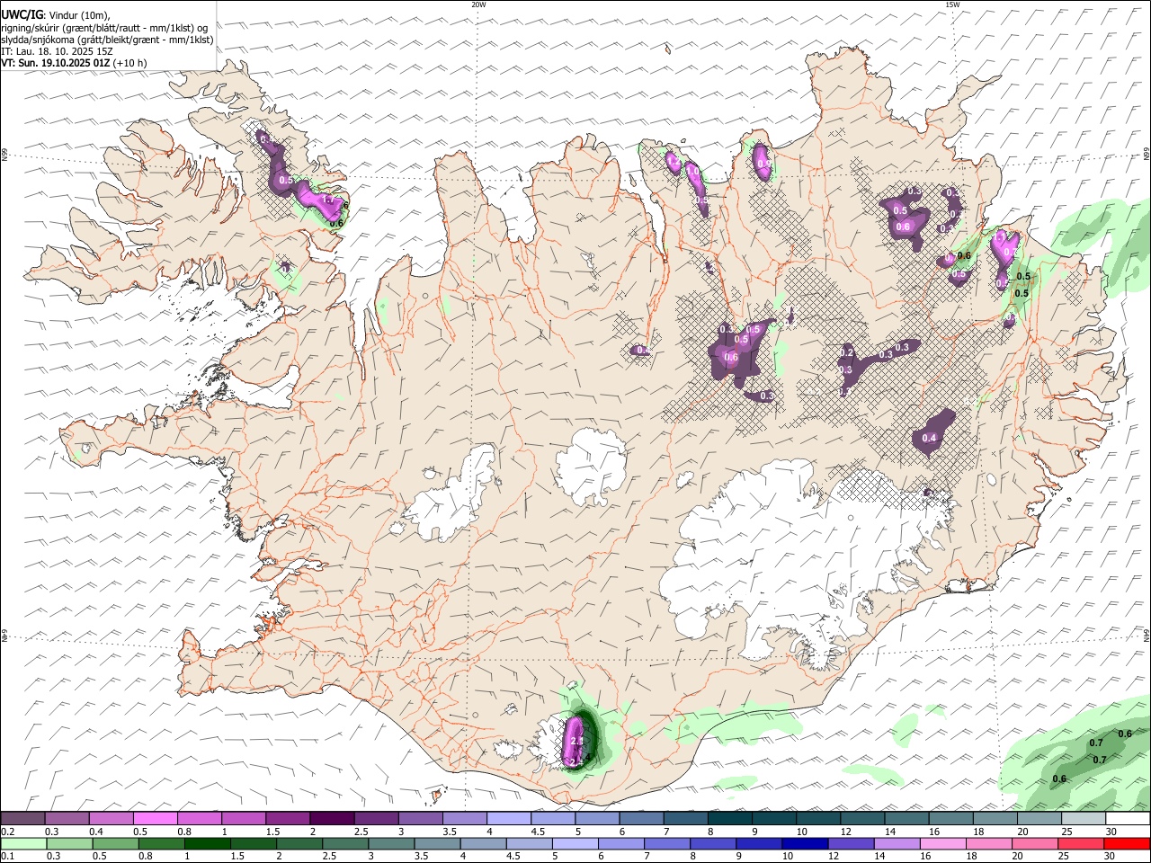Pick the pale green lower swatch between 0.1 and 0.3

tap(23, 843)
